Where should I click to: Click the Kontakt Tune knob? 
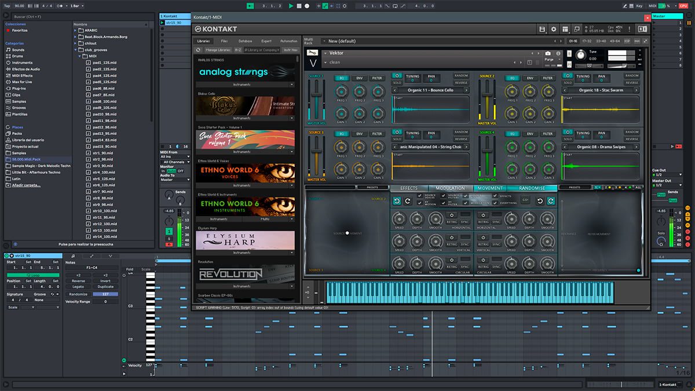click(x=580, y=54)
